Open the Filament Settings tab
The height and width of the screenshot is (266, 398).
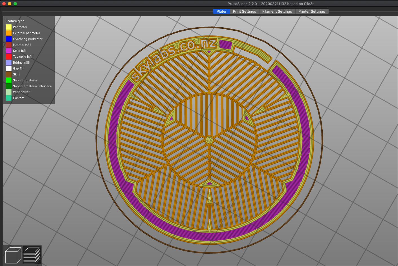point(277,11)
